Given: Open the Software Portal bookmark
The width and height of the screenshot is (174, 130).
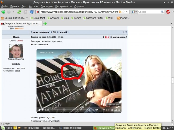Looking at the screenshot, I should [x=93, y=18].
